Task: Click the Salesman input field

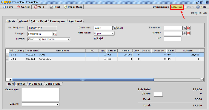Action: (x=173, y=28)
